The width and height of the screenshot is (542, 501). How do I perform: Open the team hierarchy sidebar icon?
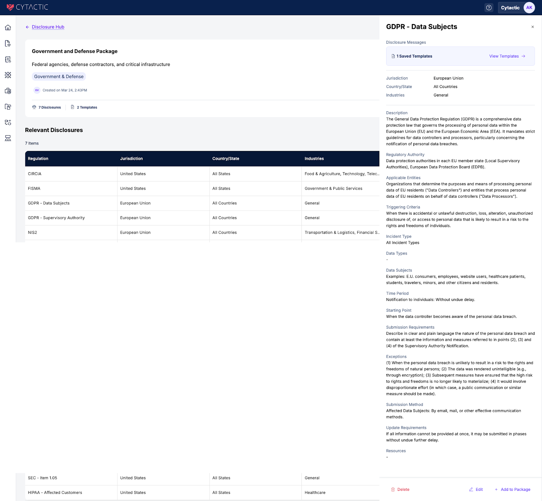8,138
